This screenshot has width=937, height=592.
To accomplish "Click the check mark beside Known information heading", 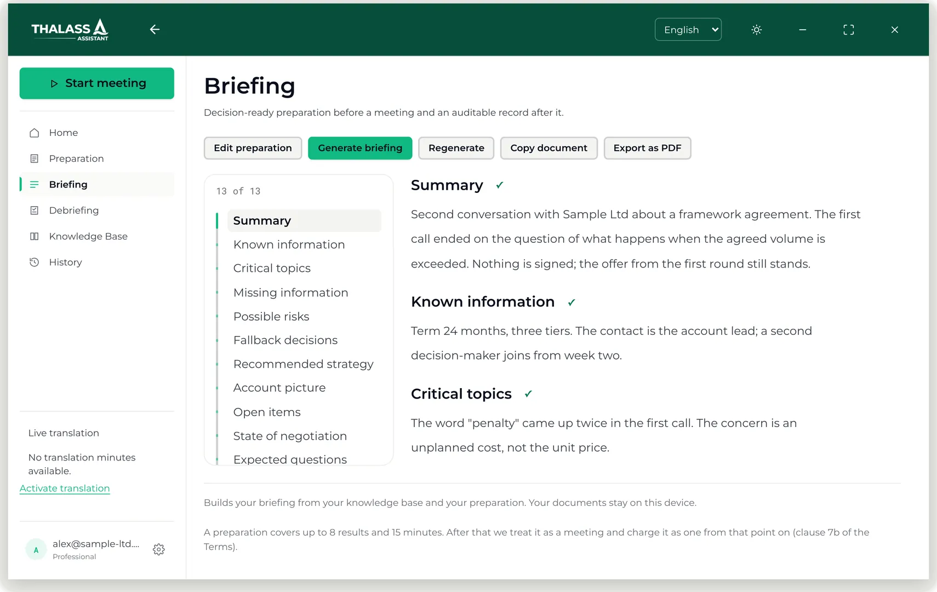I will pyautogui.click(x=572, y=302).
